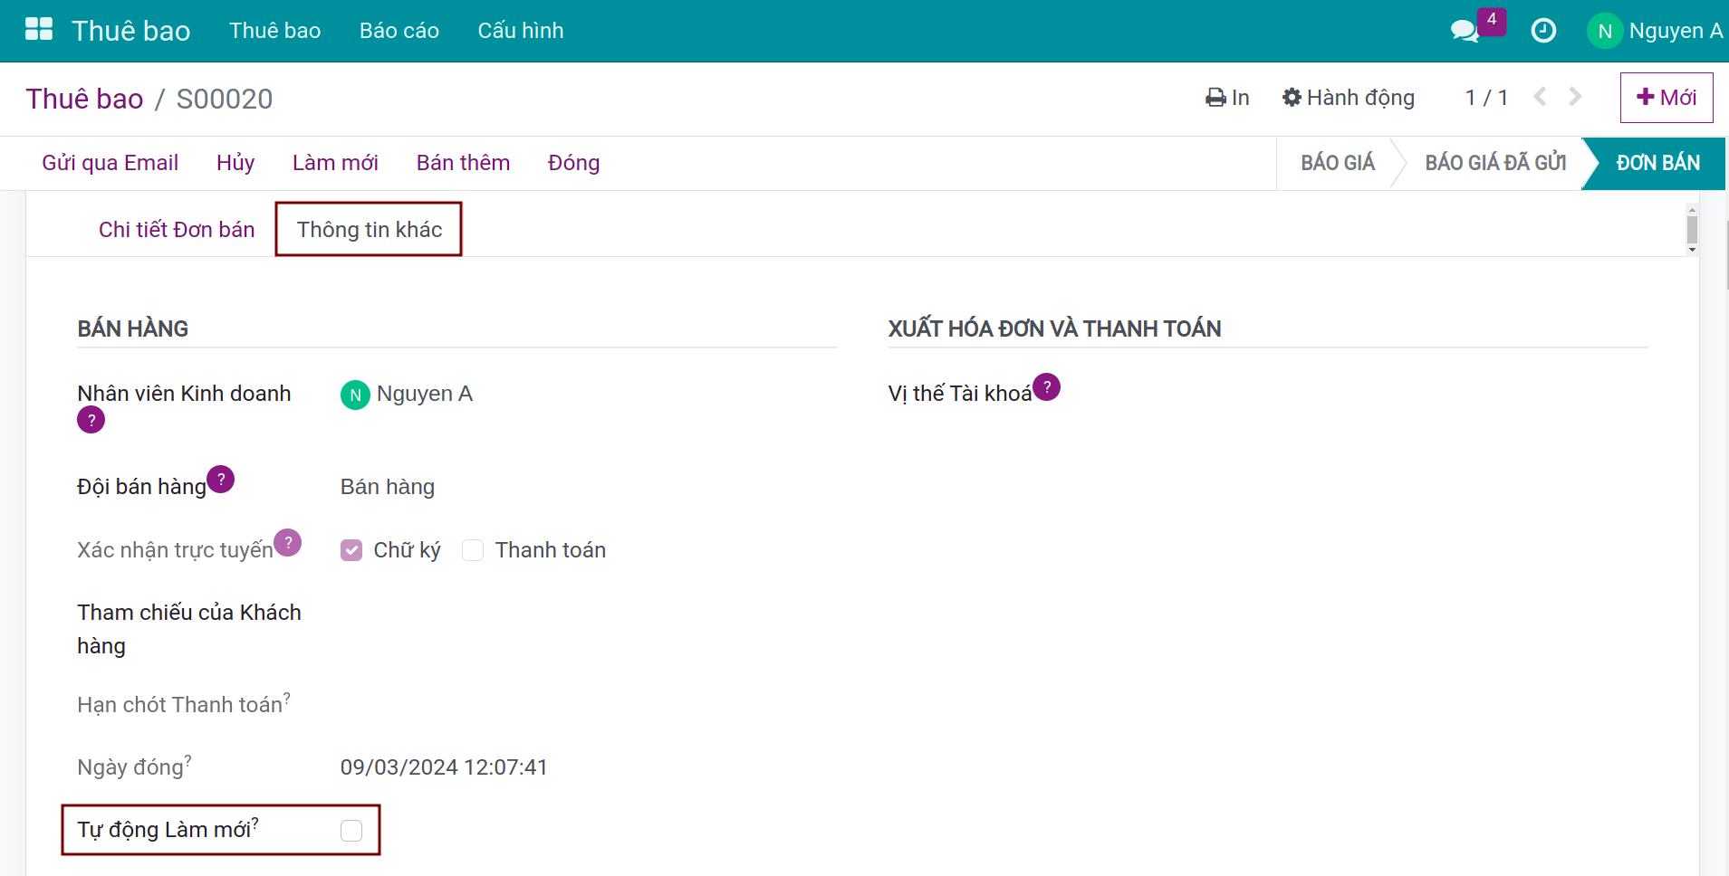This screenshot has height=876, width=1729.
Task: Open the messages conversation icon
Action: click(1464, 31)
